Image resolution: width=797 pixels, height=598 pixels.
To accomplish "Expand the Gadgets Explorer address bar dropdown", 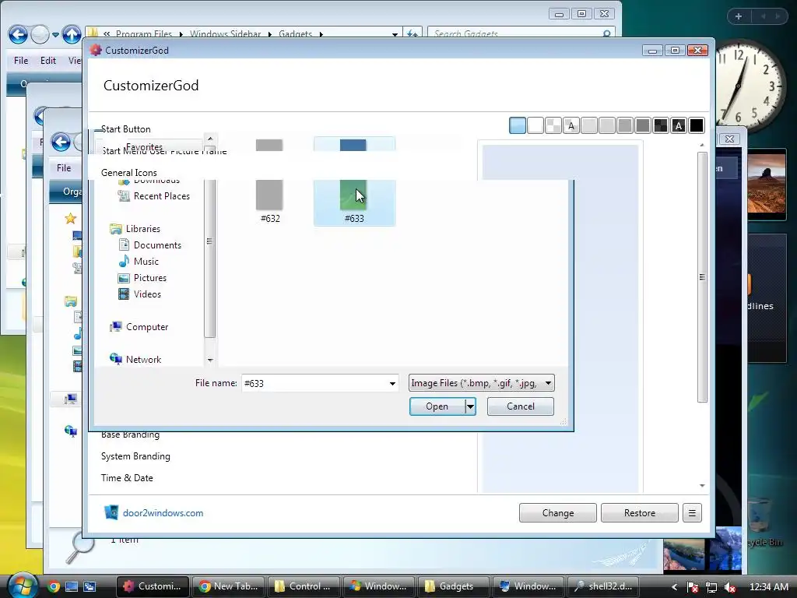I will pos(395,34).
